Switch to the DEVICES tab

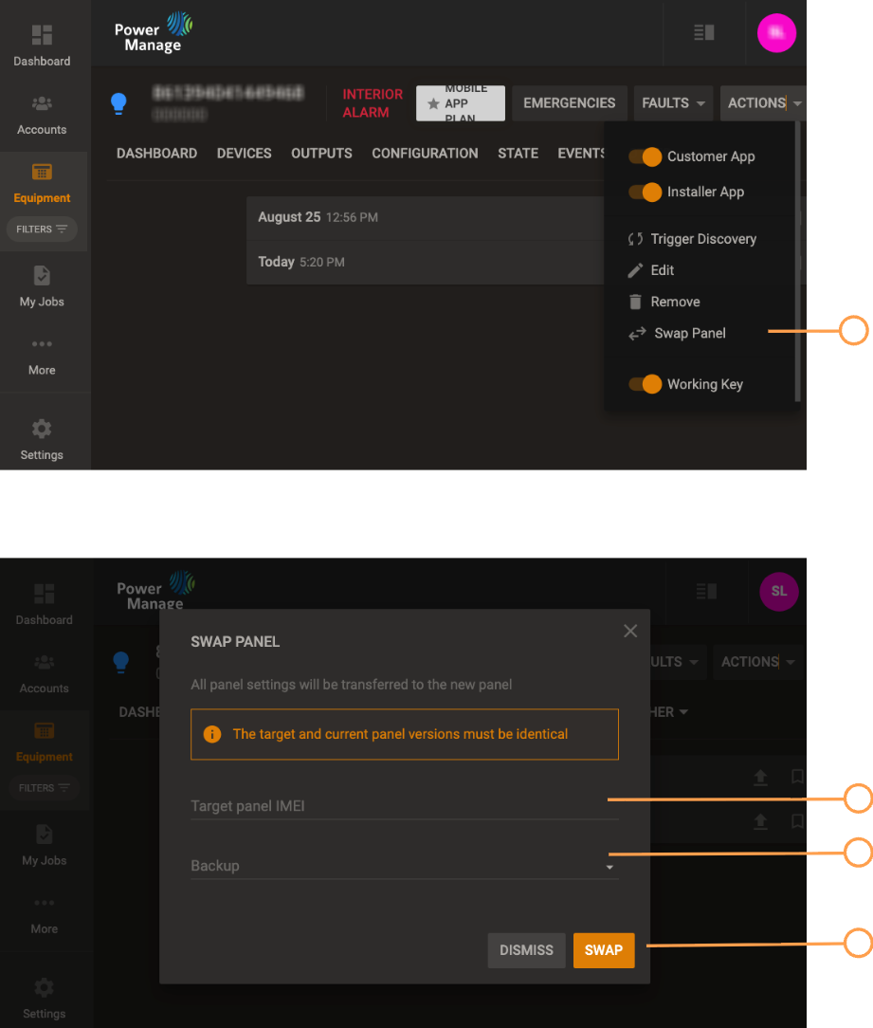pos(244,153)
